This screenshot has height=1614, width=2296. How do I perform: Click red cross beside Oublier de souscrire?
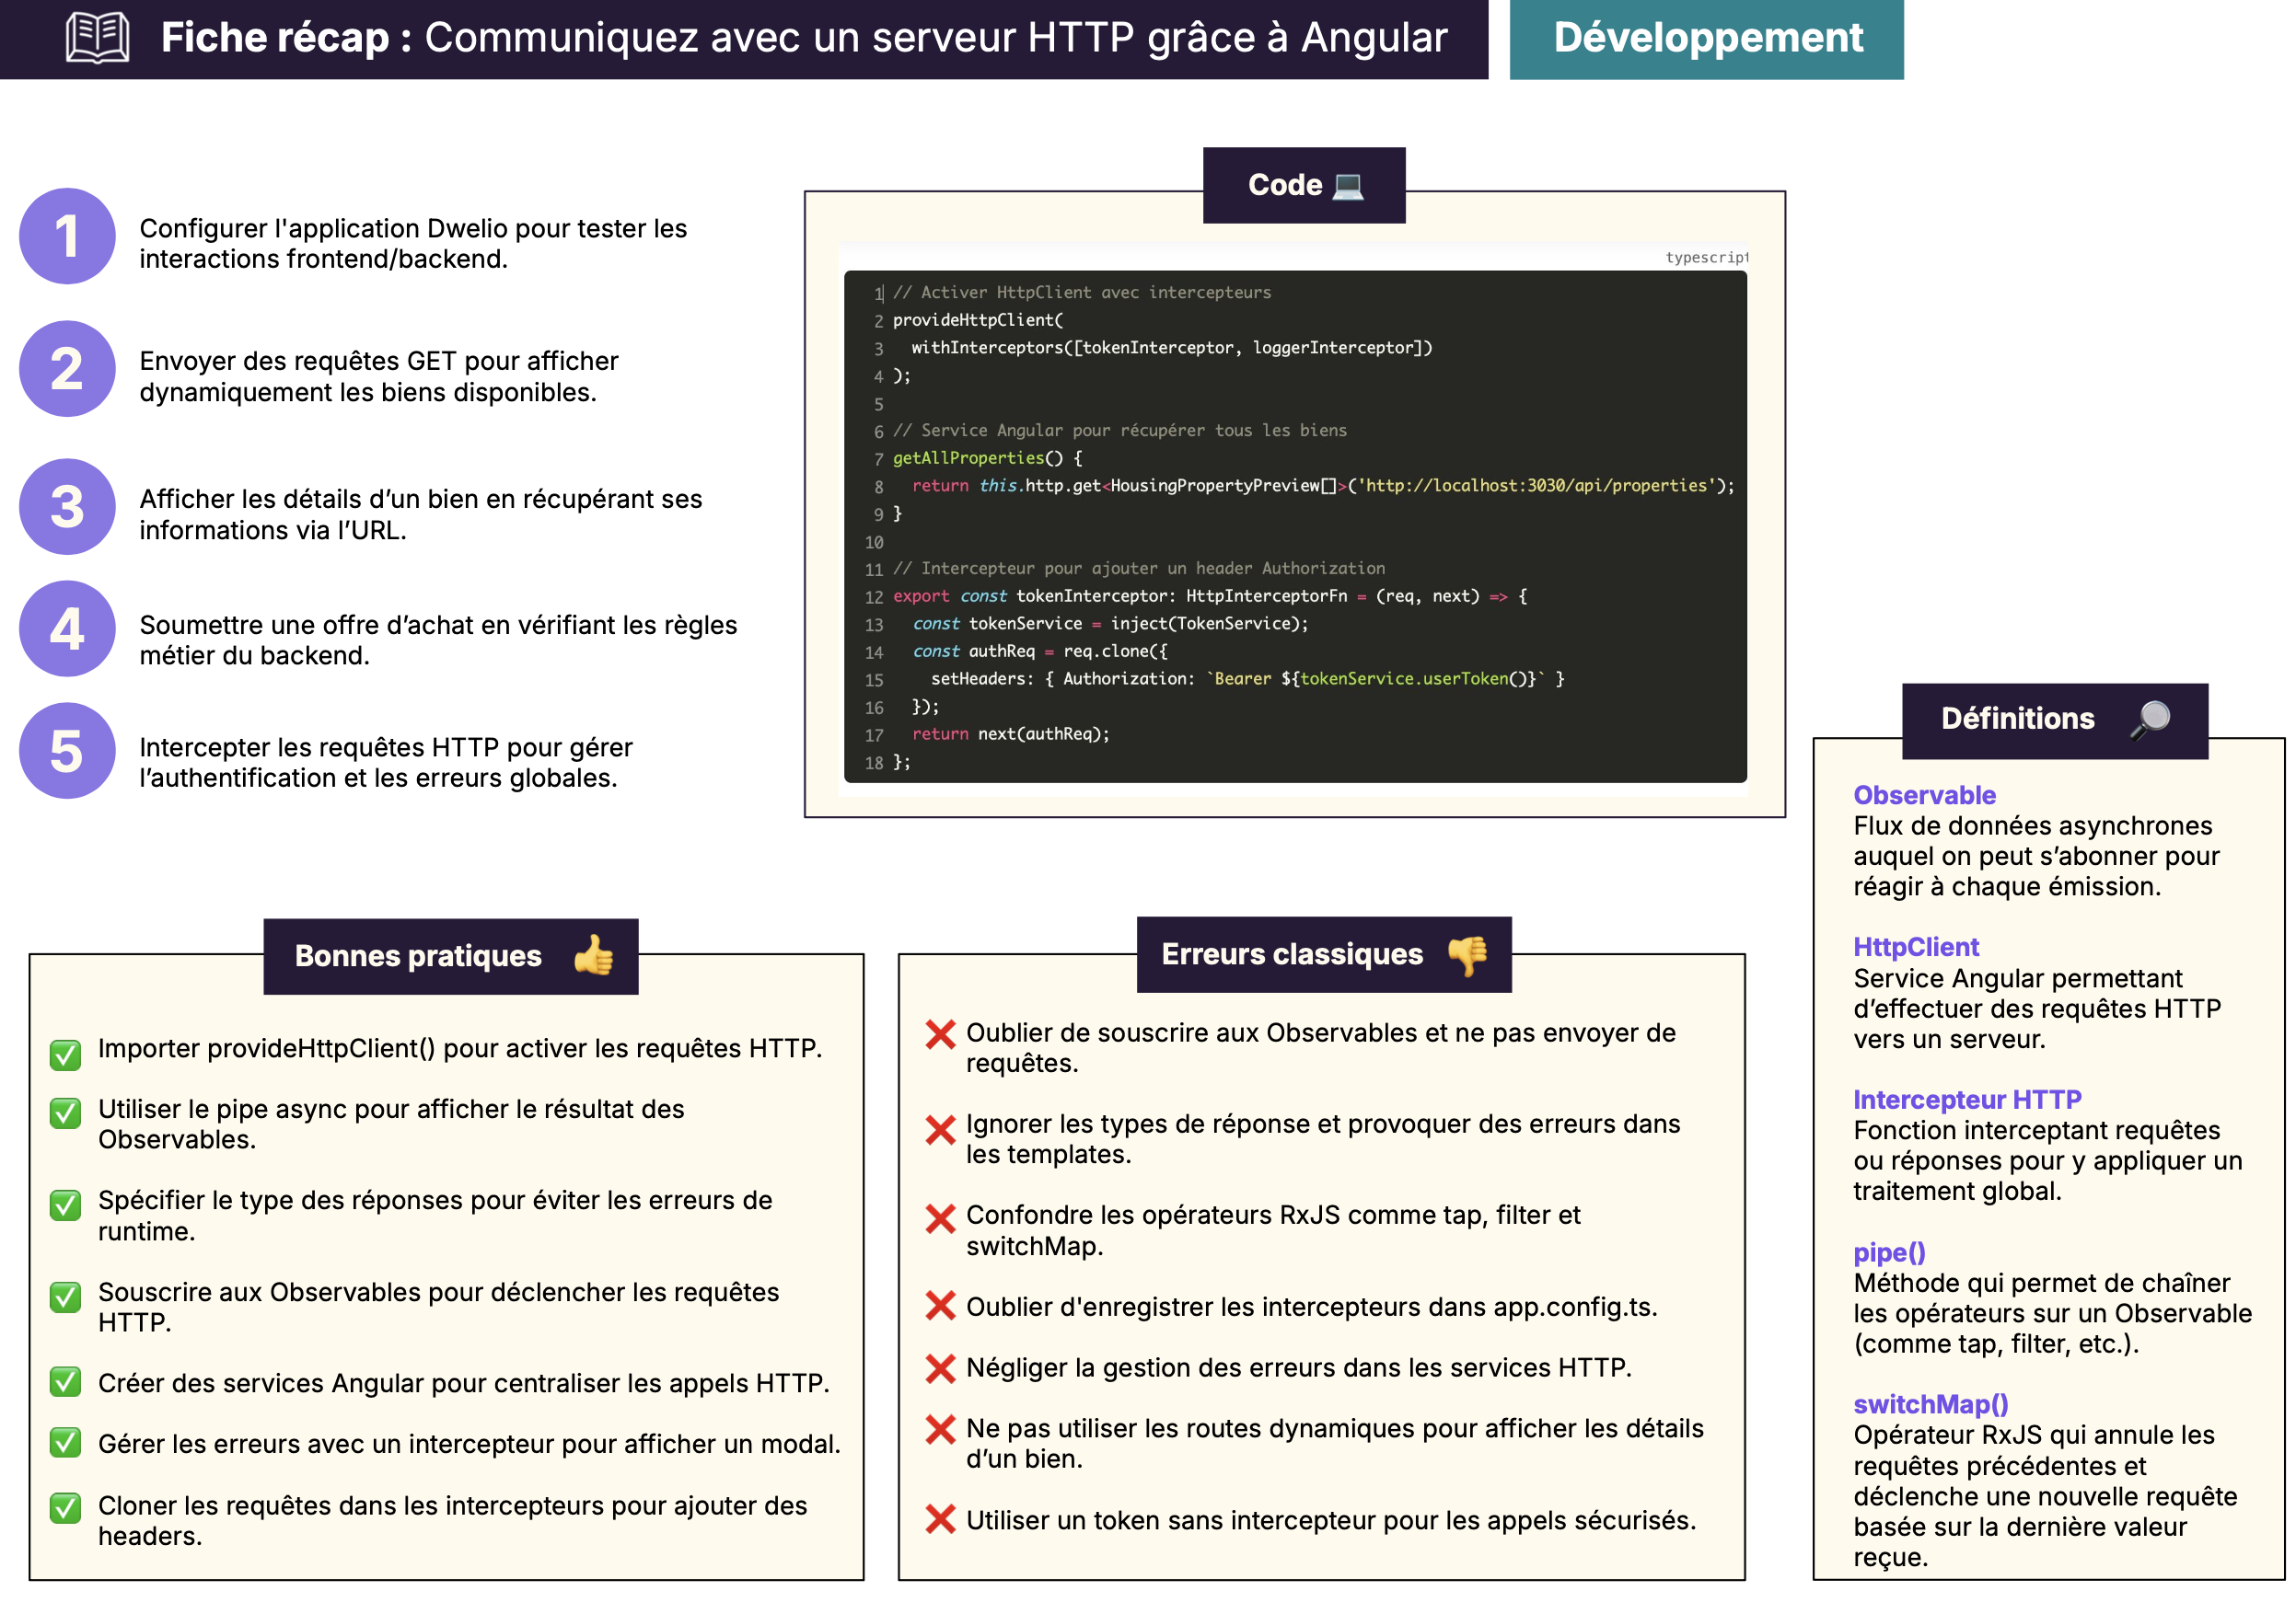click(940, 1034)
